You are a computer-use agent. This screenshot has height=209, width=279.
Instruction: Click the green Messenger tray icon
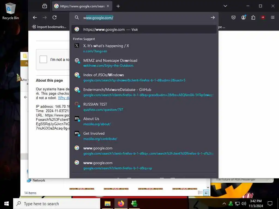(x=231, y=204)
